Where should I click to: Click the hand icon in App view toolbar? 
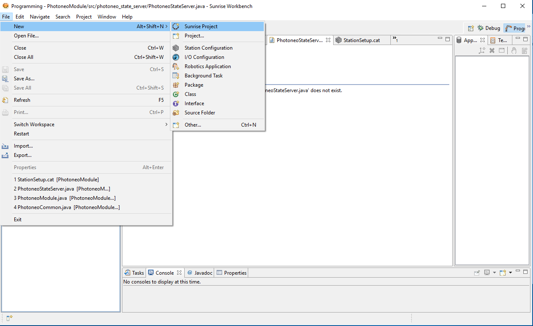[x=514, y=50]
